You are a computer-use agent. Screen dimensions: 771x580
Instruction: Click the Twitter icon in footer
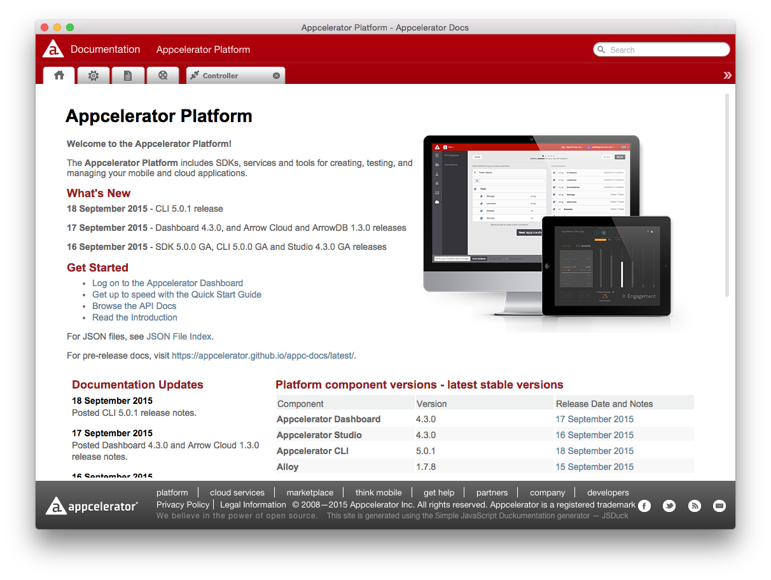669,506
